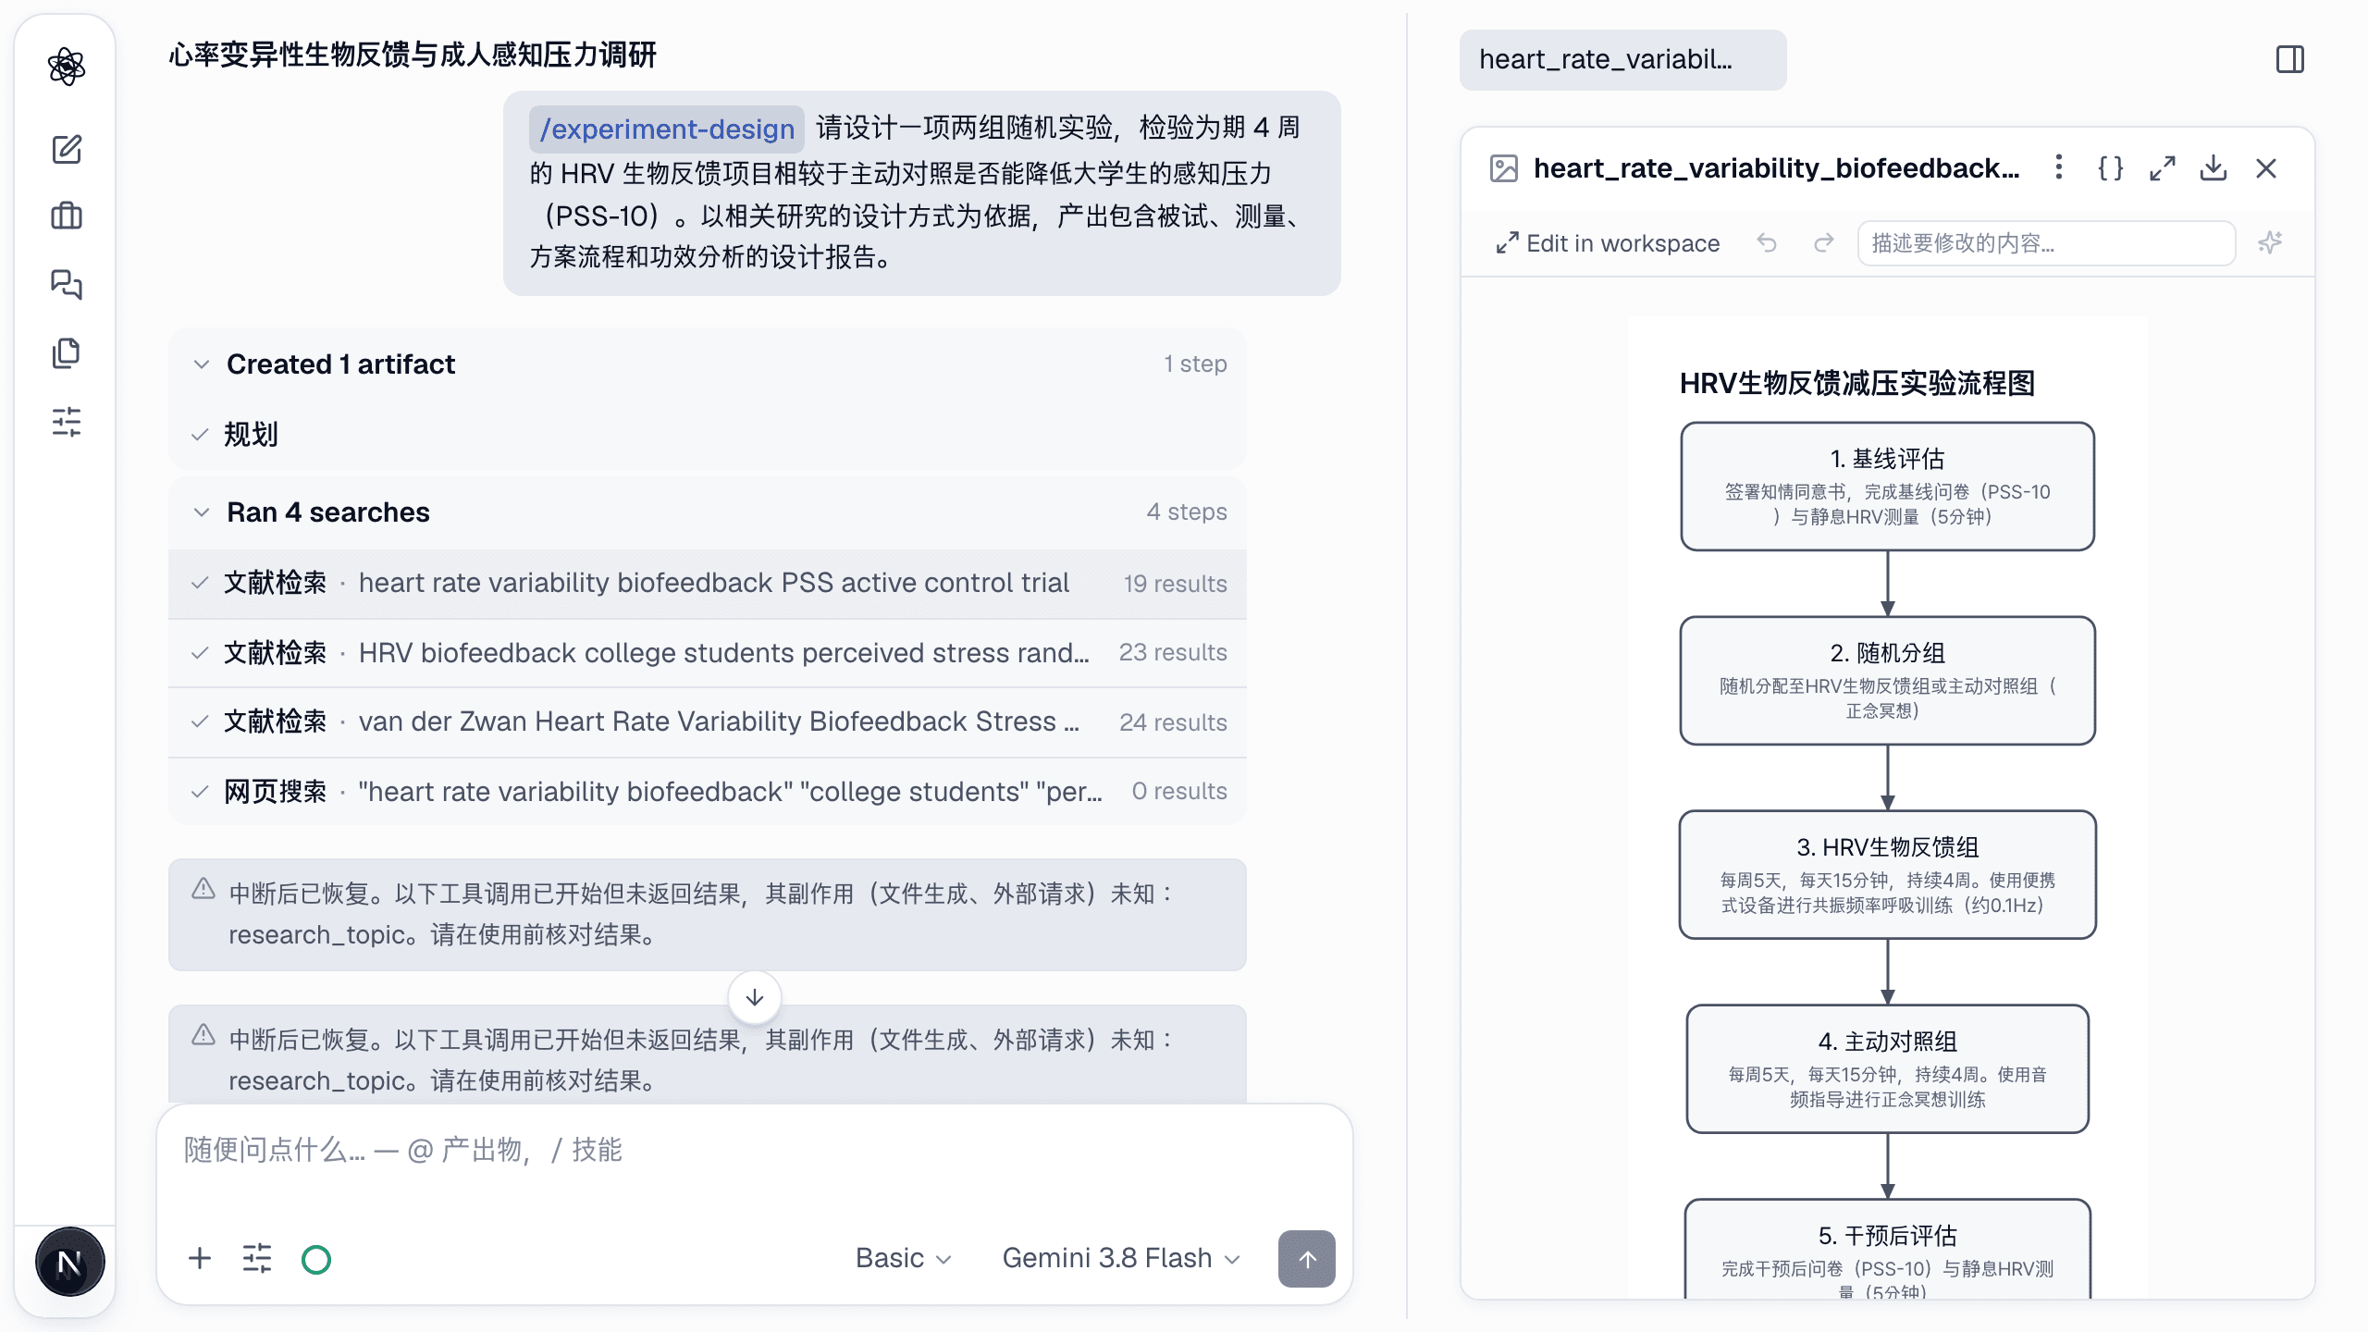
Task: Open the copied documents artifacts icon
Action: (67, 352)
